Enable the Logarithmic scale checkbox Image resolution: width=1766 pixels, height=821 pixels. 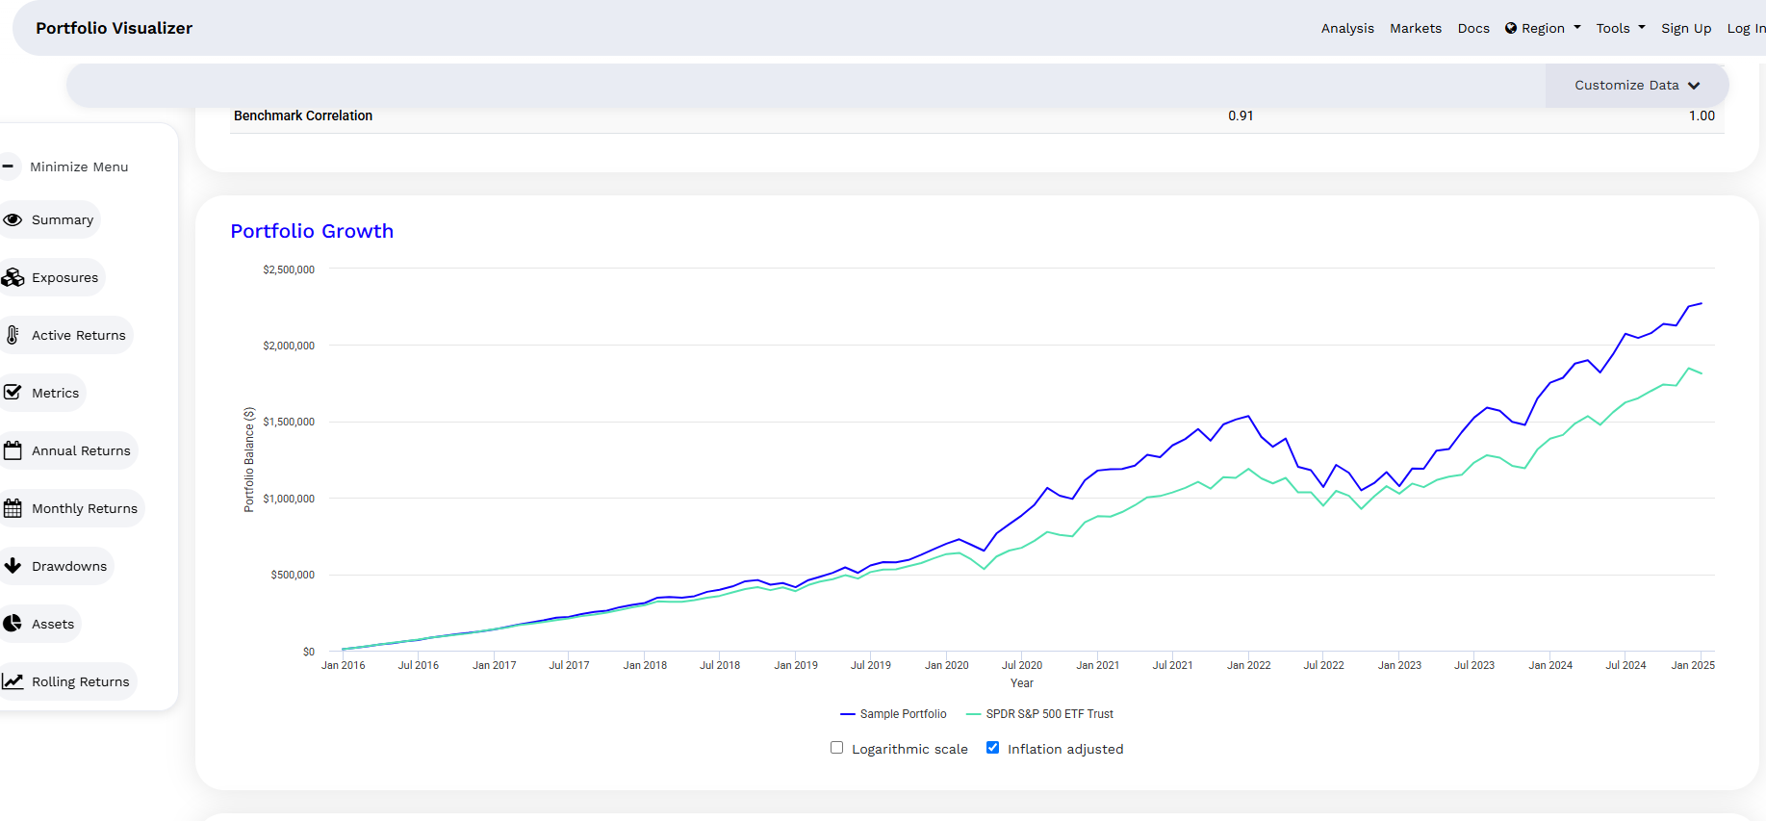pyautogui.click(x=836, y=748)
